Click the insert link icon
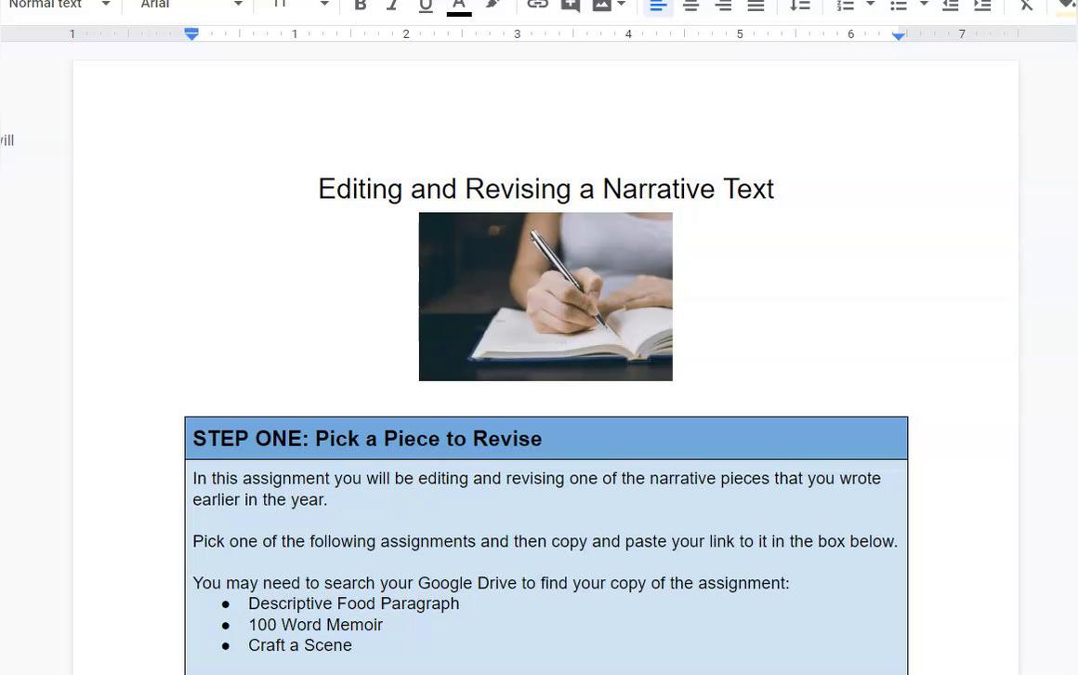 tap(538, 4)
